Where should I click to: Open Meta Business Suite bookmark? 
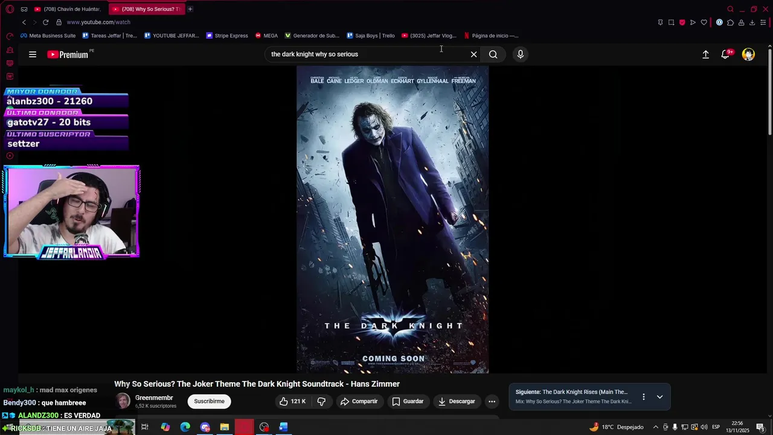pyautogui.click(x=48, y=36)
